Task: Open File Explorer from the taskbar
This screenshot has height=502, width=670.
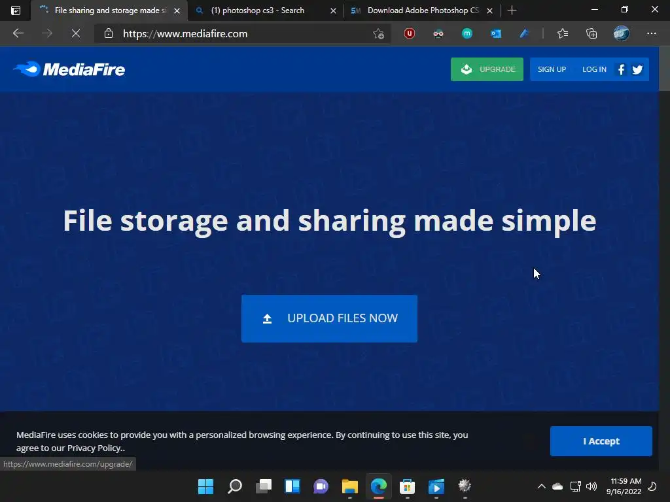Action: tap(349, 486)
